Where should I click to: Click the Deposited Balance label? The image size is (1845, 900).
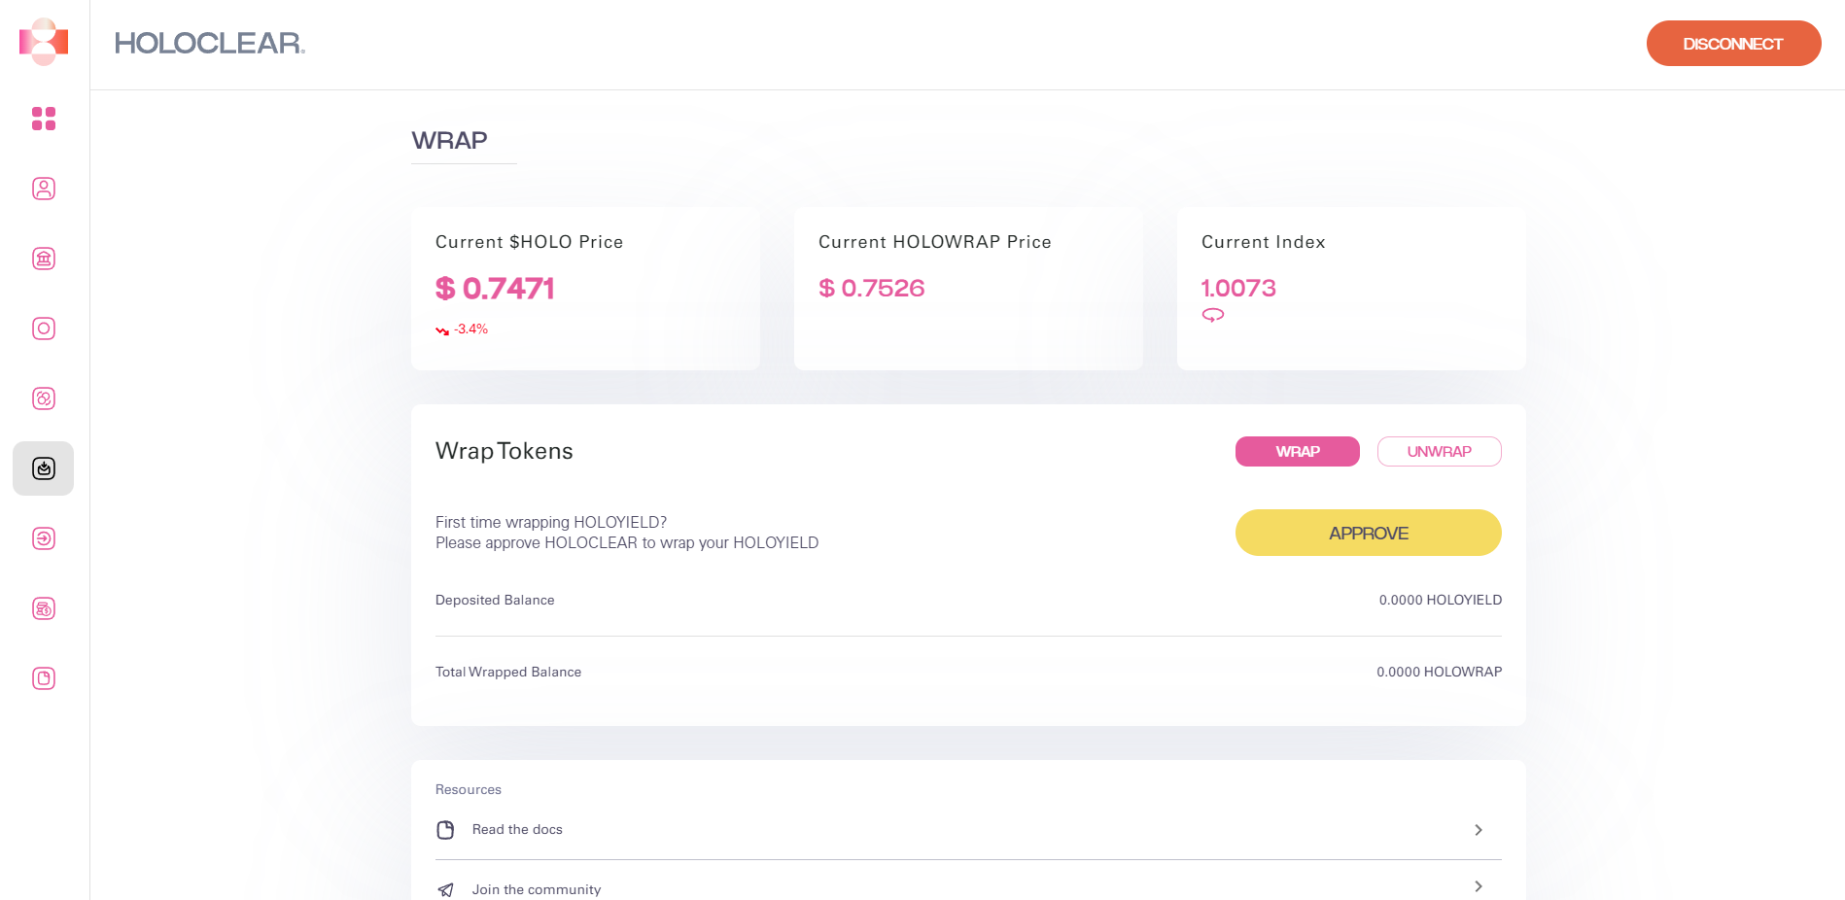click(495, 600)
